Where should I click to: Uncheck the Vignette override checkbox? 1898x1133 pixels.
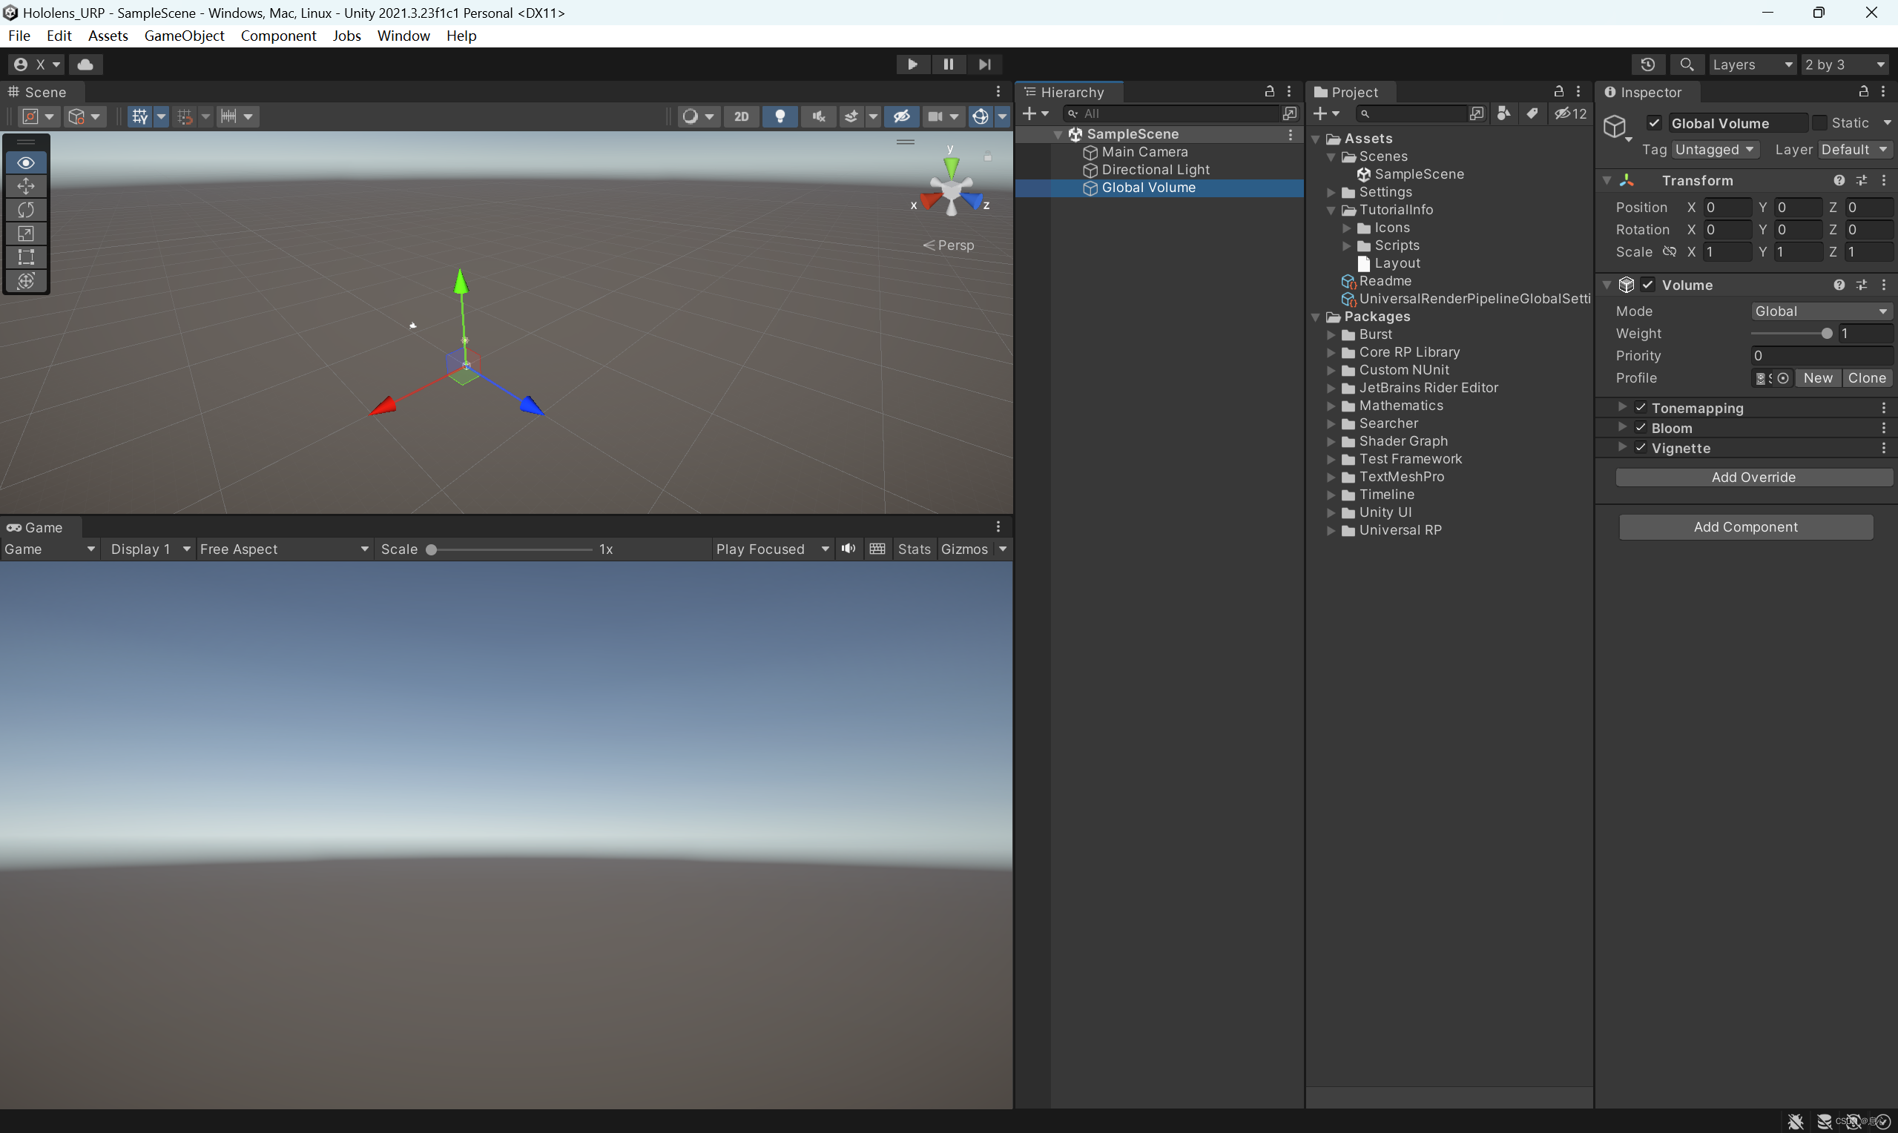point(1640,447)
